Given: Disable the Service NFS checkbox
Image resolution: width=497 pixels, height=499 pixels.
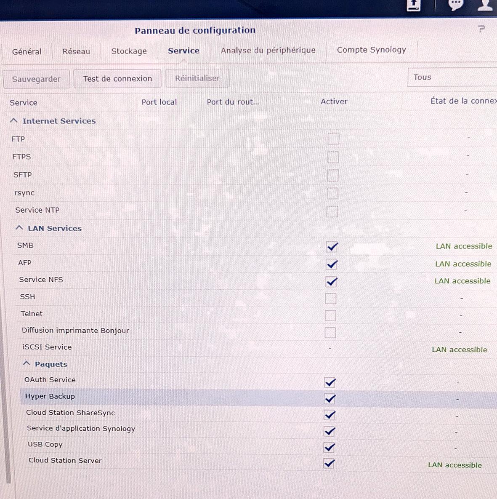Looking at the screenshot, I should pos(331,282).
